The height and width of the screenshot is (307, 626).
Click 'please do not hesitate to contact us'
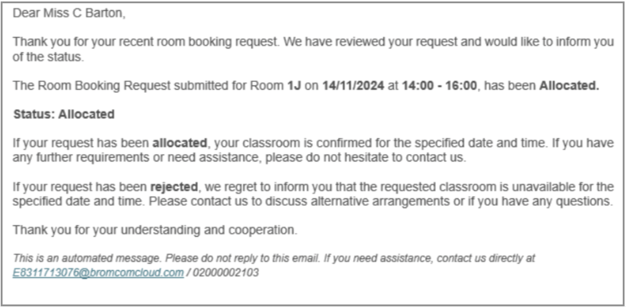(x=365, y=158)
